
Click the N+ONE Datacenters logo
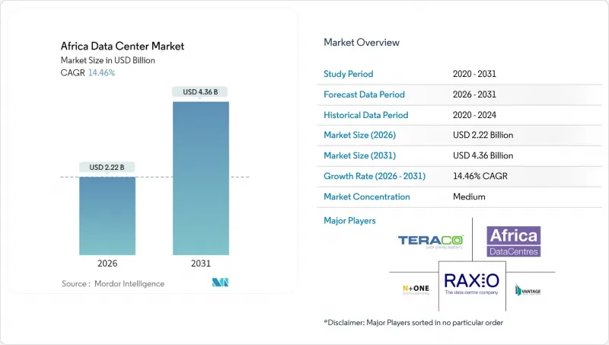pos(416,289)
